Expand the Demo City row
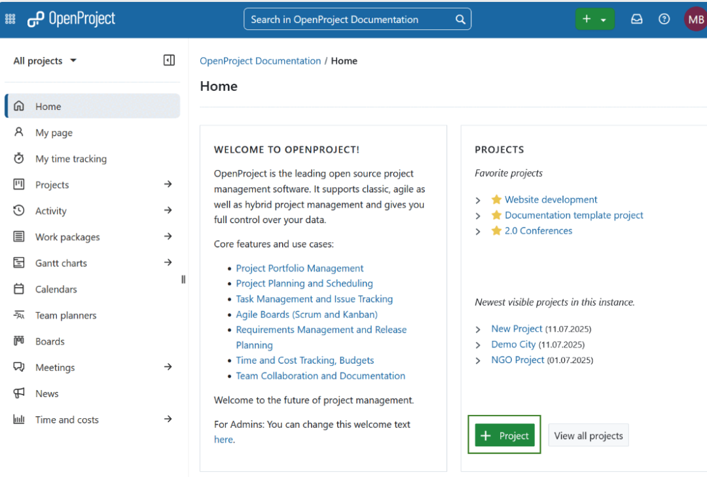 click(x=478, y=345)
